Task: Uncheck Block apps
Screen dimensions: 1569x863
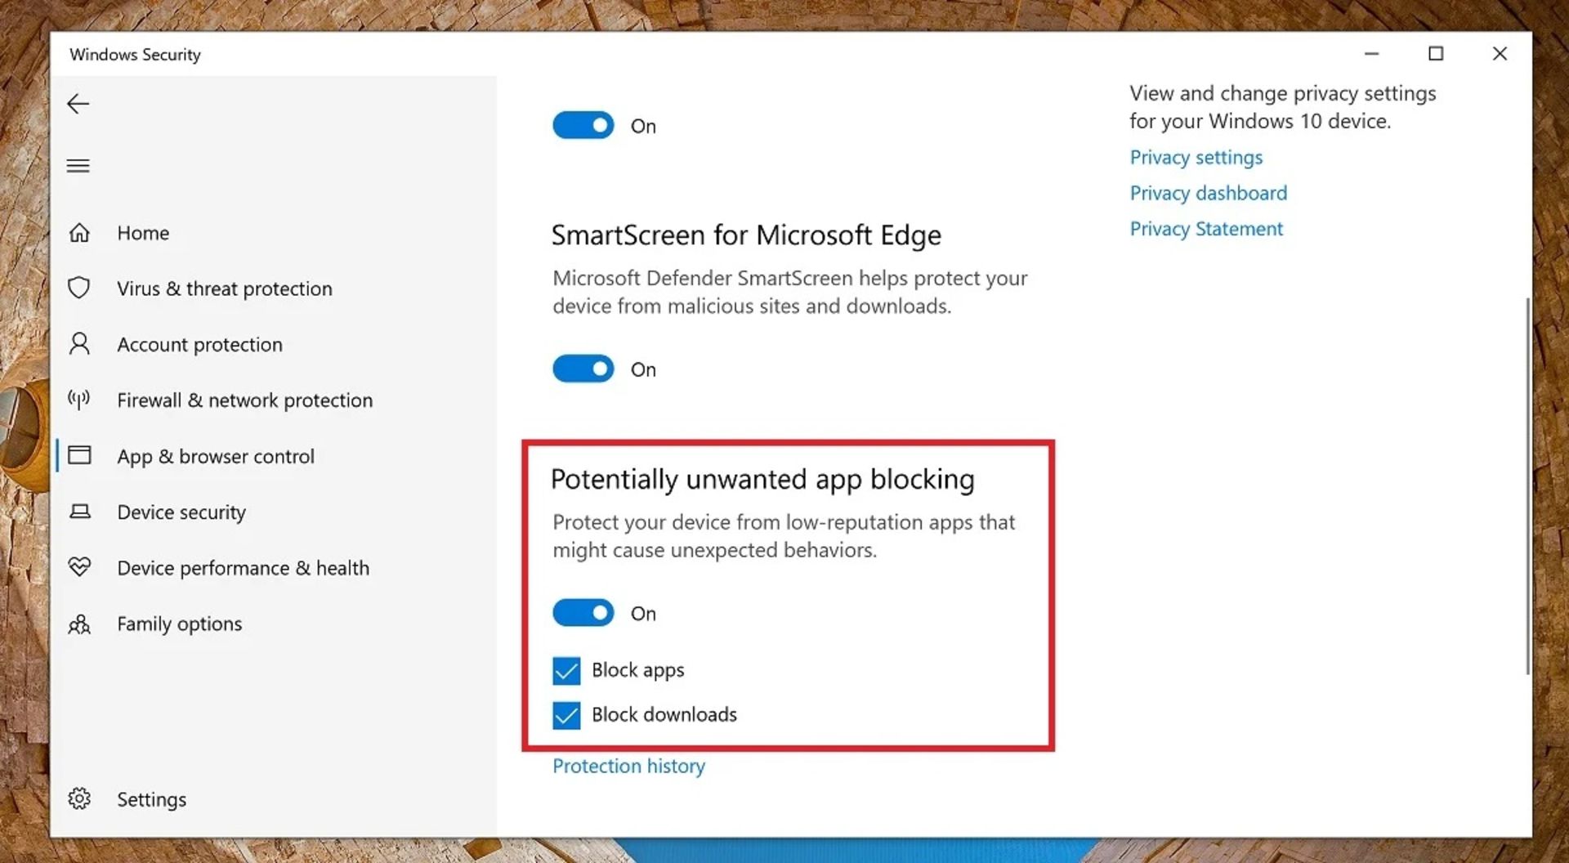Action: (x=565, y=671)
